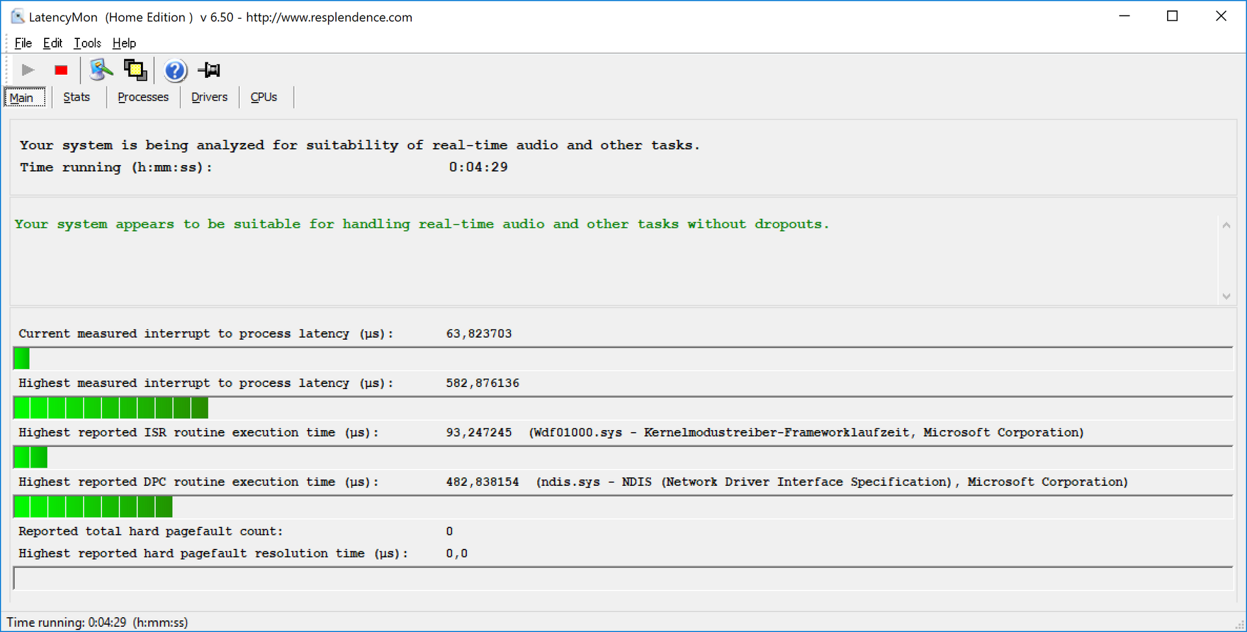Screen dimensions: 1247x632
Task: Maximize the LatencyMon window
Action: [x=1172, y=16]
